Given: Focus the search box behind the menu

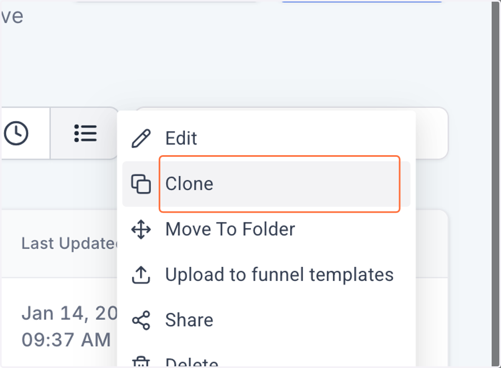Looking at the screenshot, I should pyautogui.click(x=431, y=133).
